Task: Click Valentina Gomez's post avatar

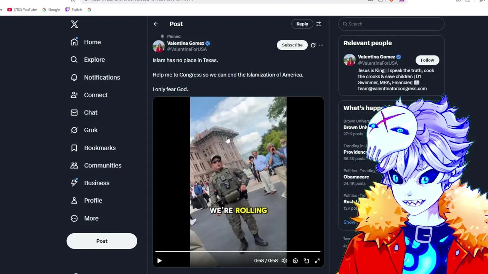Action: 159,46
